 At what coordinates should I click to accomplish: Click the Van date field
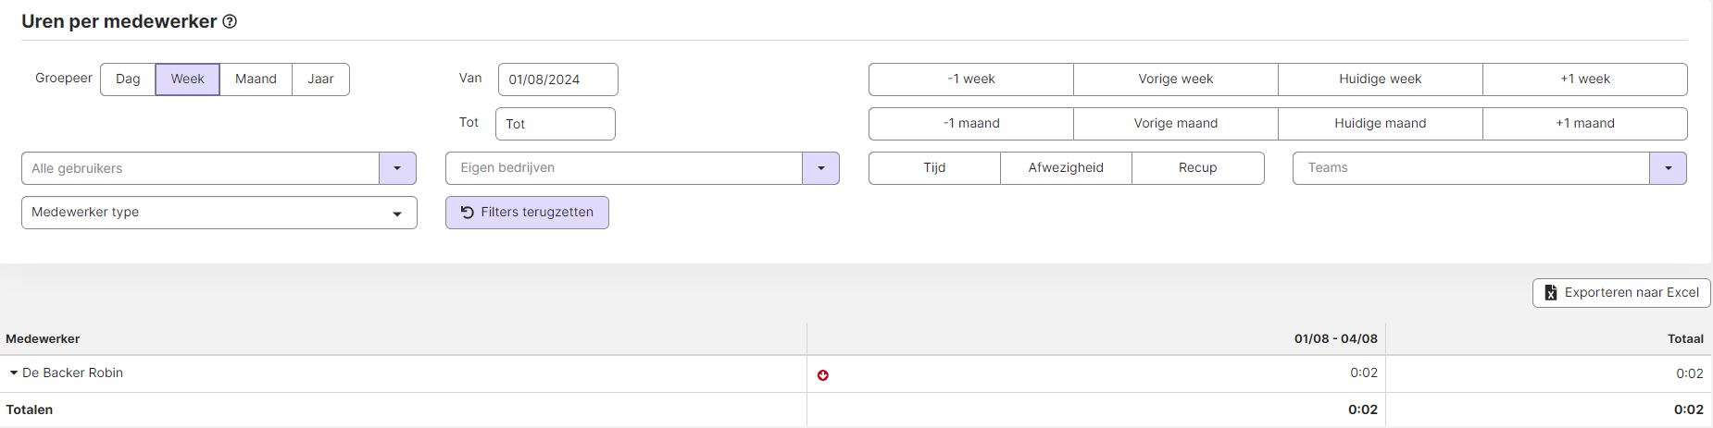(x=558, y=79)
